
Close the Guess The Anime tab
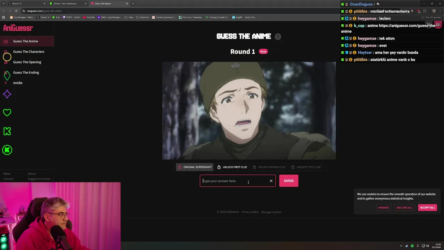[127, 3]
